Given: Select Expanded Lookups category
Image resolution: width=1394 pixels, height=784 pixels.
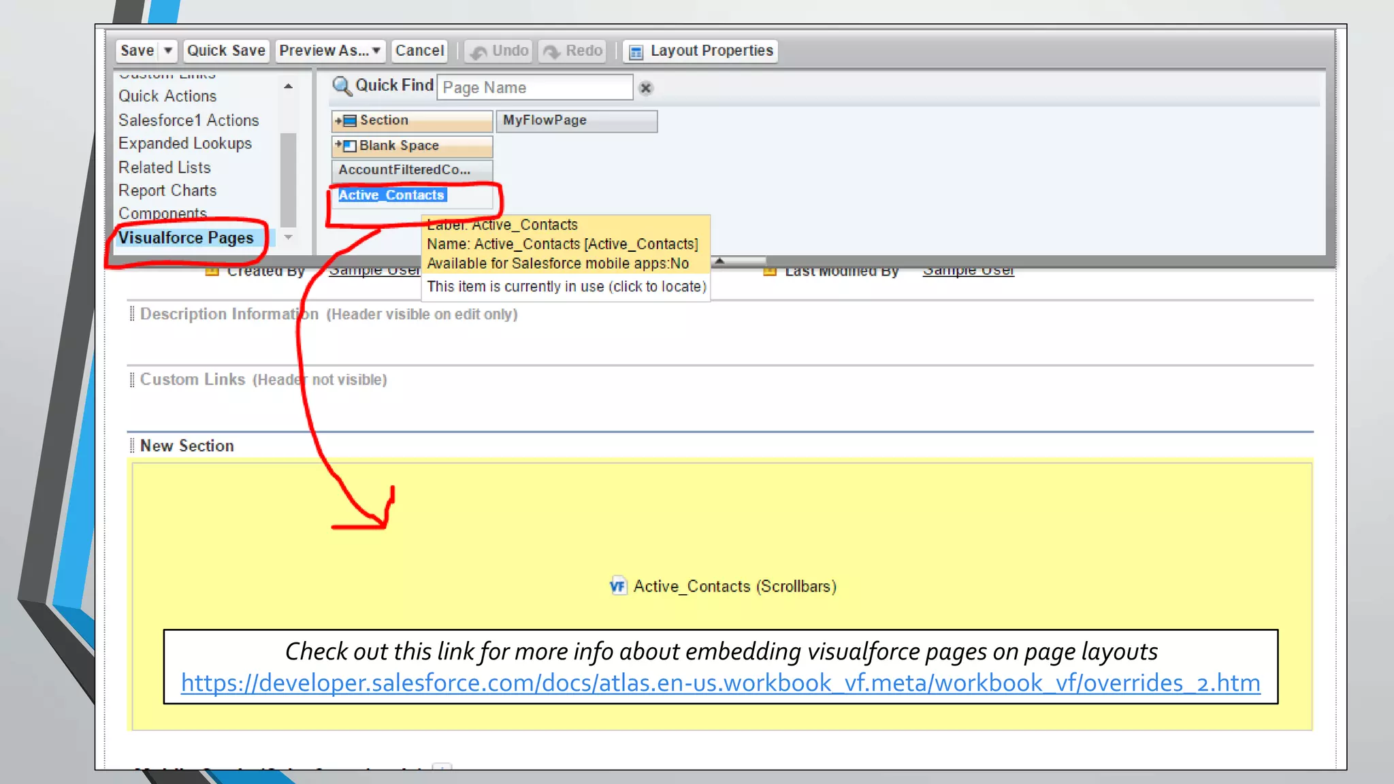Looking at the screenshot, I should pos(185,144).
